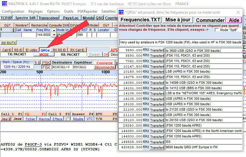Open the frequency dropdown arrow beside 144.8000
Screen dimensions: 246x157
pos(54,35)
